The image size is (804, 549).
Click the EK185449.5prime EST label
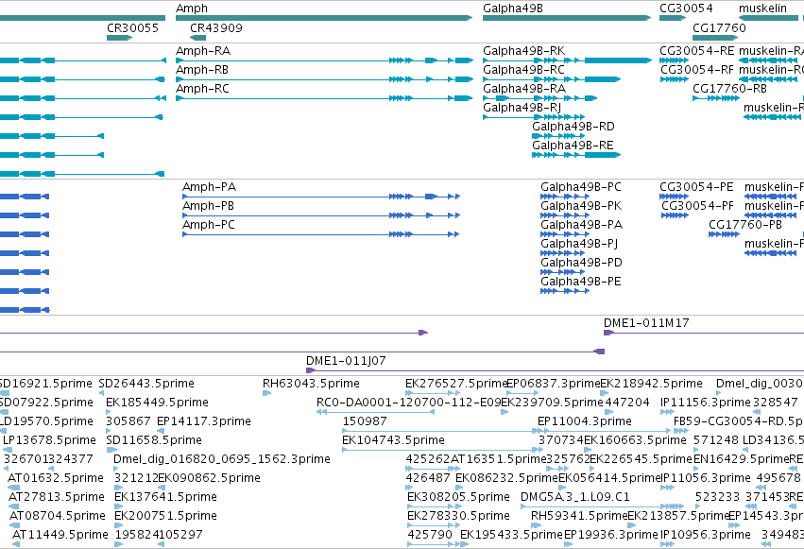click(x=158, y=403)
